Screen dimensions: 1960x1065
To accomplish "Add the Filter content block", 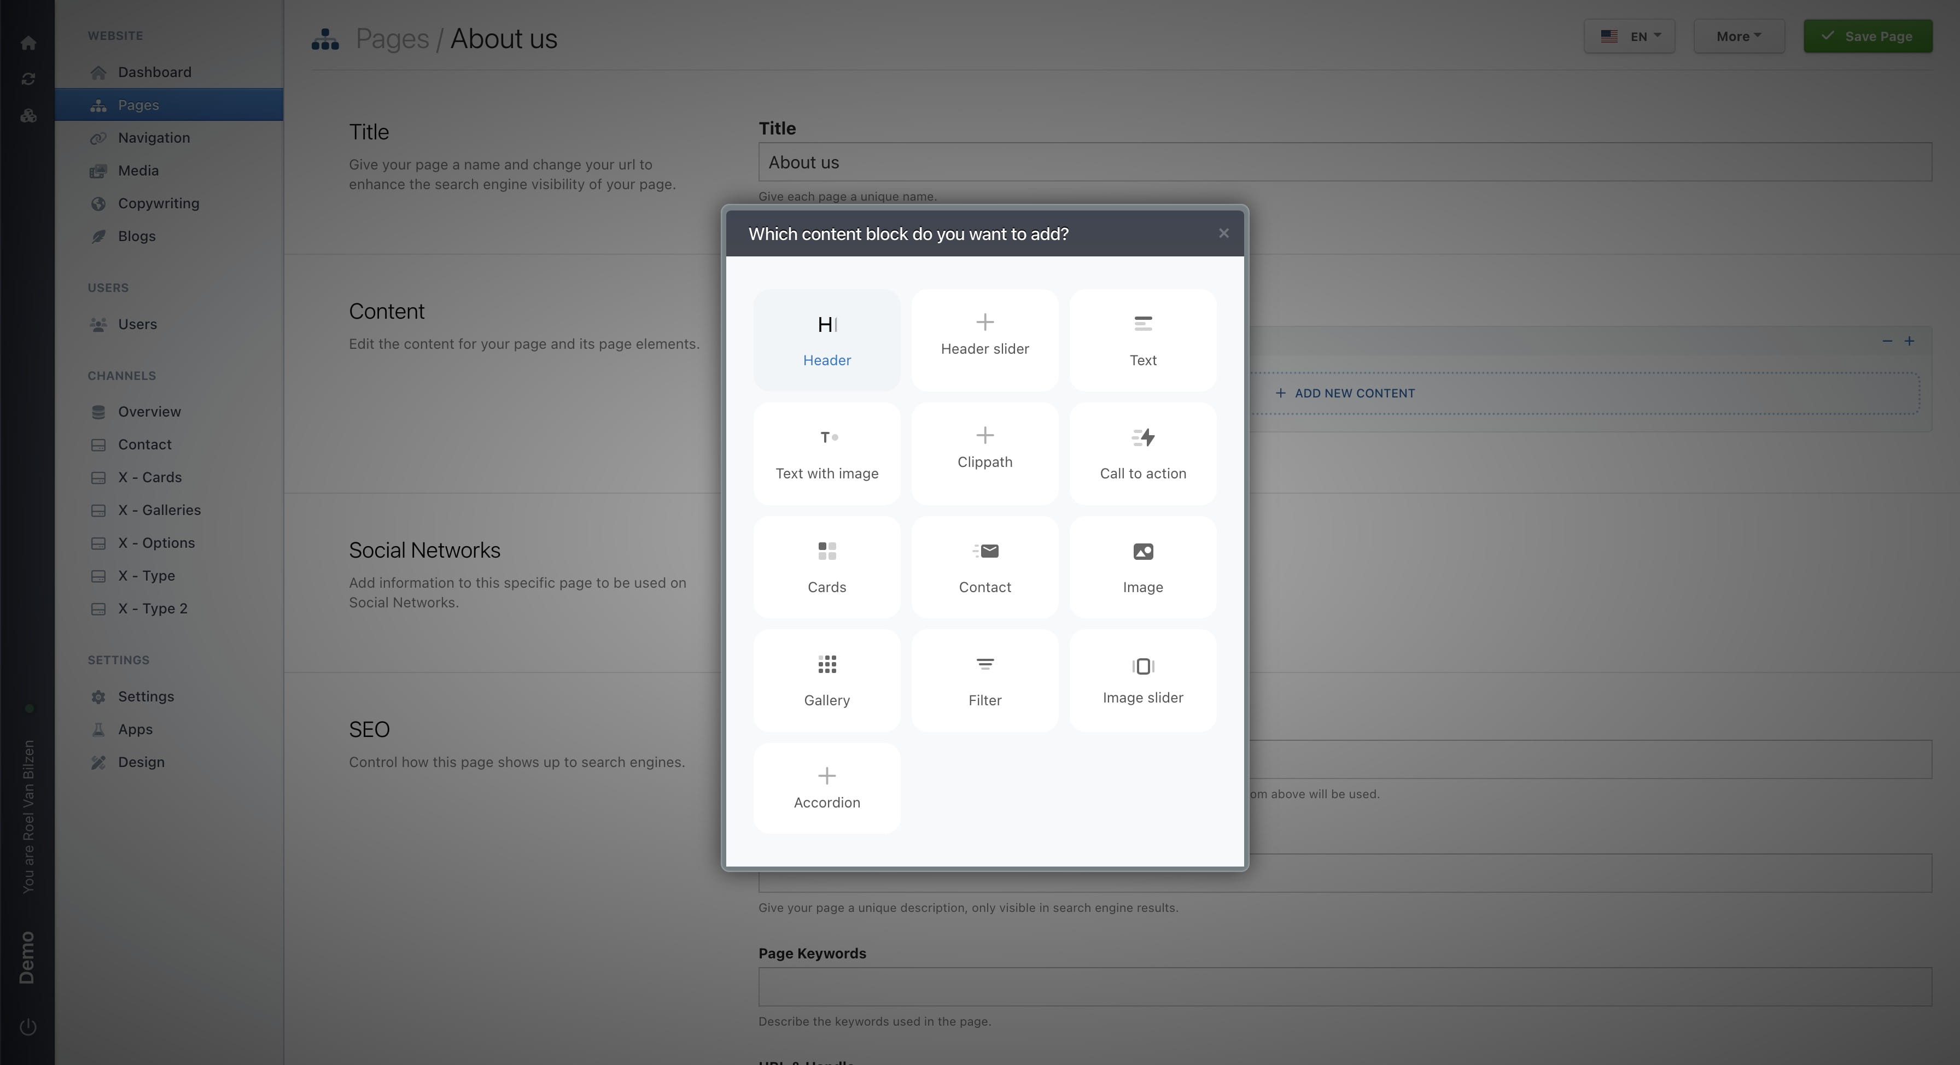I will coord(984,680).
